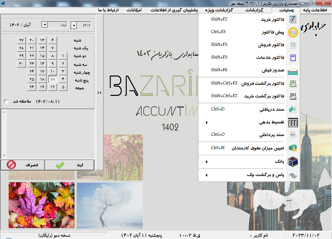Click the پیش فاکتور pro-forma invoice icon
332x239 pixels.
tap(293, 32)
